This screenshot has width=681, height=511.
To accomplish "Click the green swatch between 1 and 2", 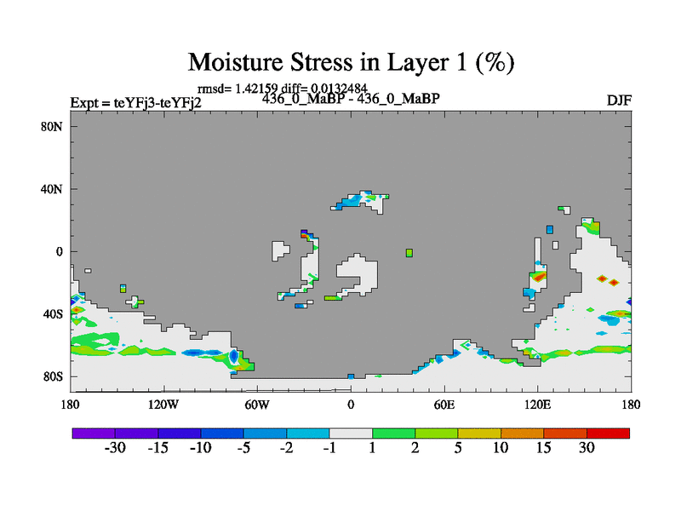I will coord(393,433).
